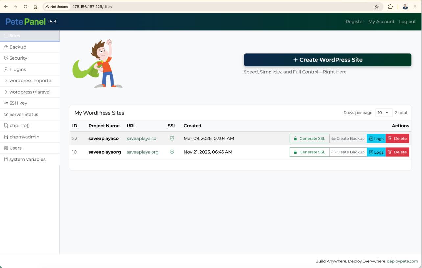The image size is (422, 268).
Task: Click the Created column header
Action: click(x=193, y=126)
